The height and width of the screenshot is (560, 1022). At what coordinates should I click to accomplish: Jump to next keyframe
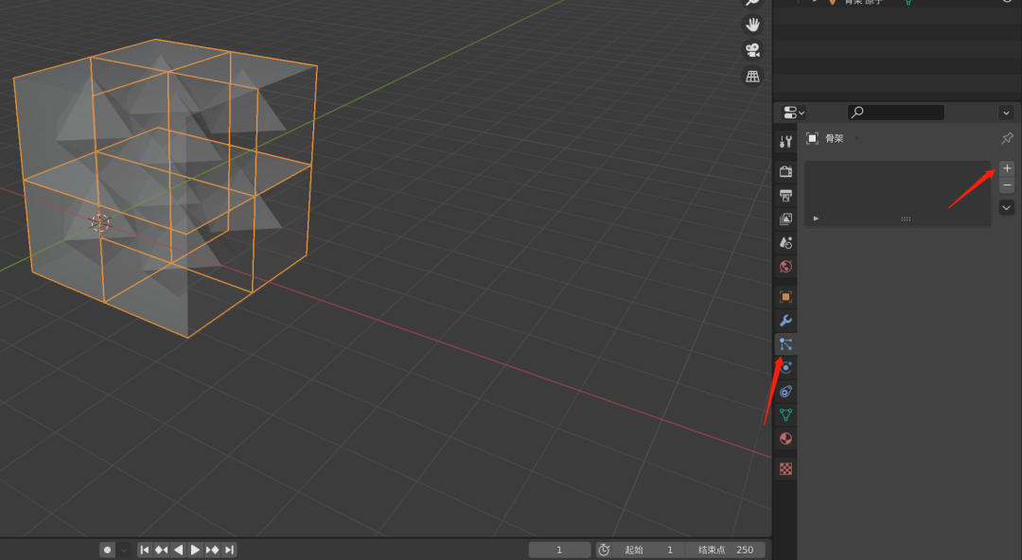pyautogui.click(x=212, y=550)
